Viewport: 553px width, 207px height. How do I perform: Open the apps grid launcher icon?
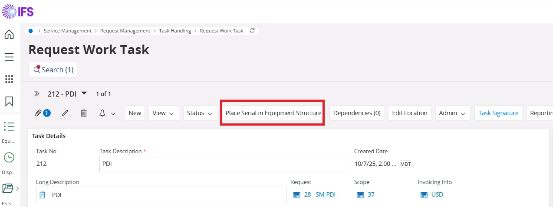[9, 79]
